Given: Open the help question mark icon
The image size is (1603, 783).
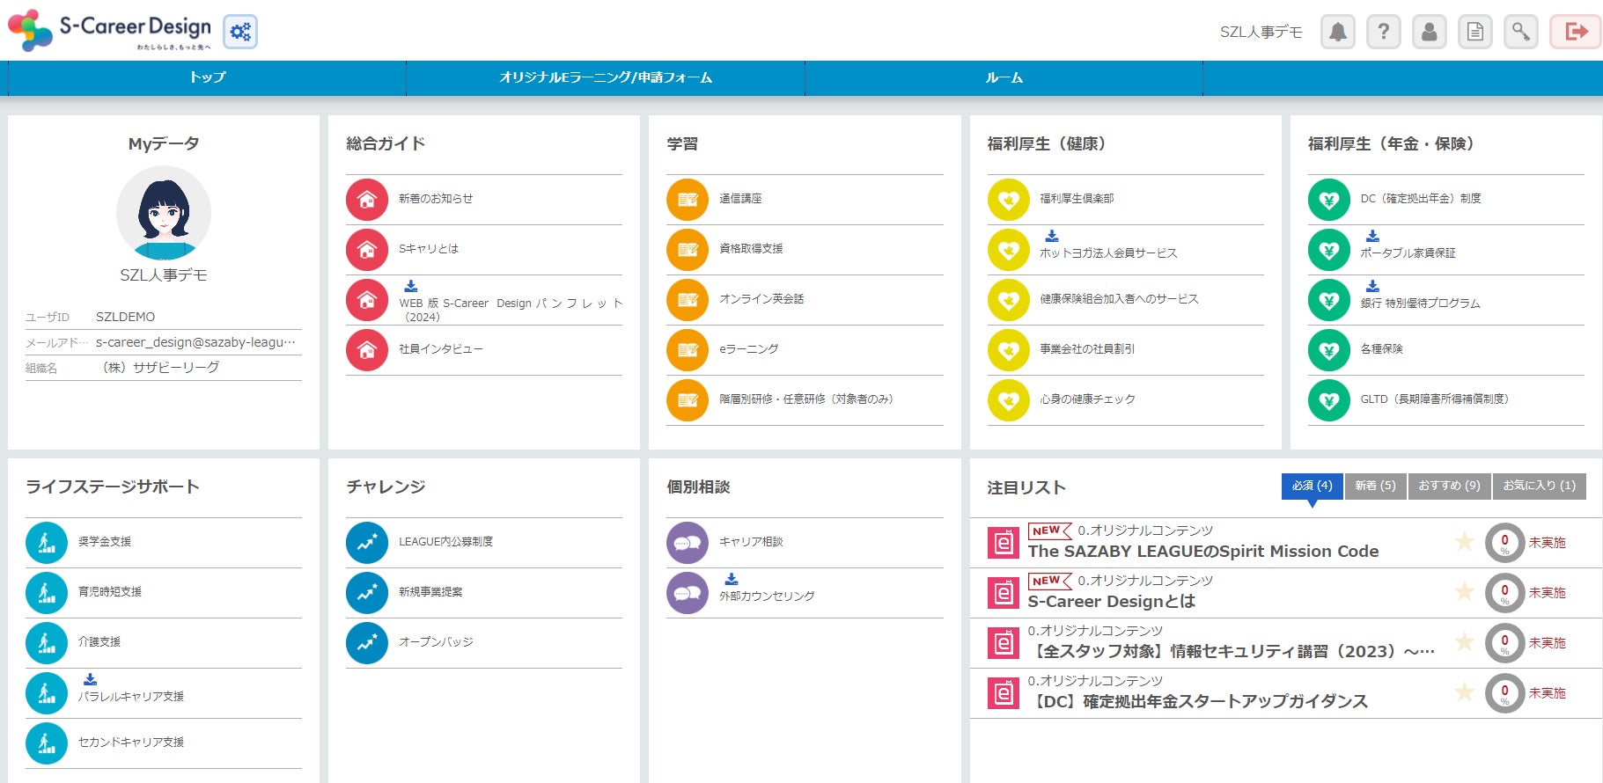Looking at the screenshot, I should [1383, 32].
